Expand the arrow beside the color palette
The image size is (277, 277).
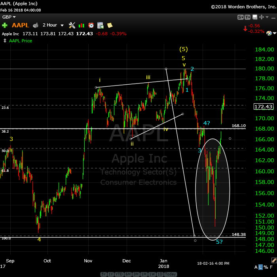pyautogui.click(x=274, y=33)
